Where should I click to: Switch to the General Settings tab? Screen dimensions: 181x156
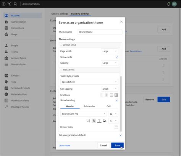tap(60, 14)
